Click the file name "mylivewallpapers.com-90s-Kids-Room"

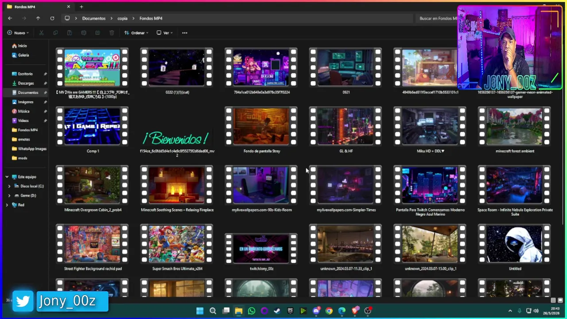[262, 210]
